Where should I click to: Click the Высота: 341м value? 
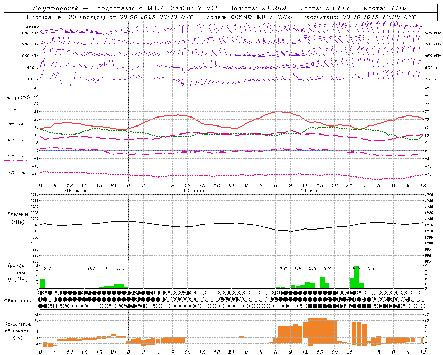point(383,8)
